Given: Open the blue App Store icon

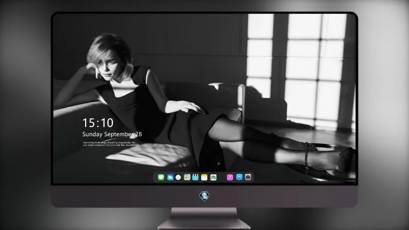Looking at the screenshot, I should pyautogui.click(x=239, y=177).
